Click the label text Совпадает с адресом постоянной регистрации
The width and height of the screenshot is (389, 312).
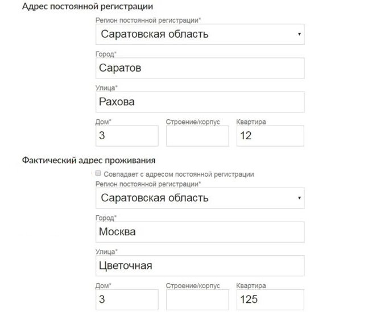(x=179, y=174)
